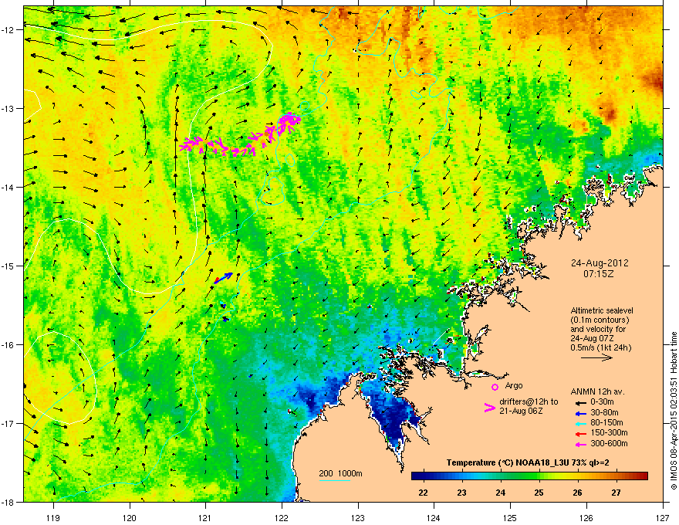This screenshot has height=525, width=679.
Task: Click the 'and velocity for' legend line
Action: click(x=599, y=329)
